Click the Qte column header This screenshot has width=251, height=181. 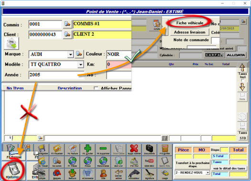coord(171,64)
